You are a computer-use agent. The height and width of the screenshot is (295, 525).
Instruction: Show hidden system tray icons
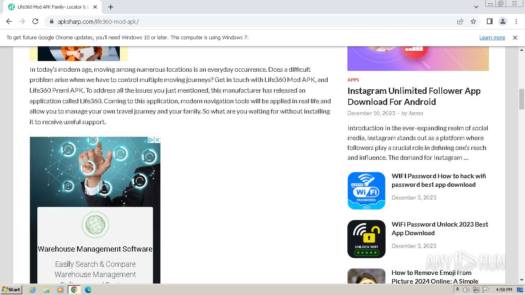(x=457, y=290)
